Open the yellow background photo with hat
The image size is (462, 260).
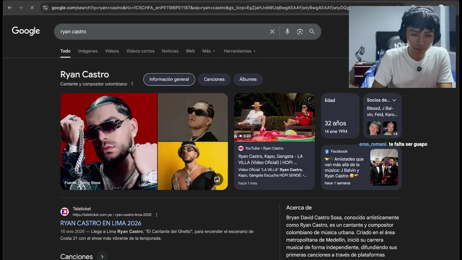[x=193, y=166]
